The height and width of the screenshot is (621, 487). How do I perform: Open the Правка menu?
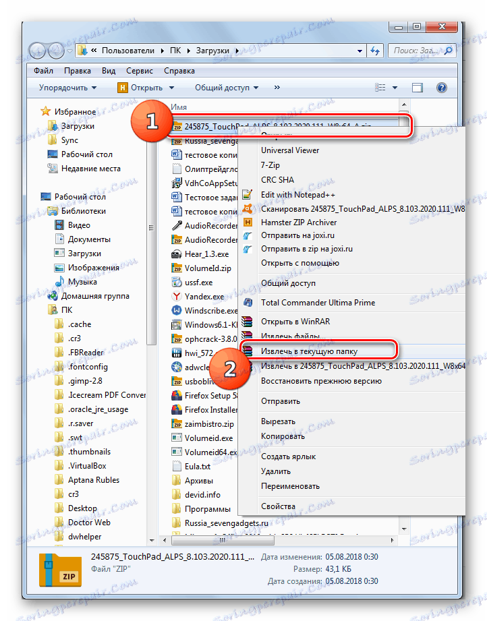[78, 71]
